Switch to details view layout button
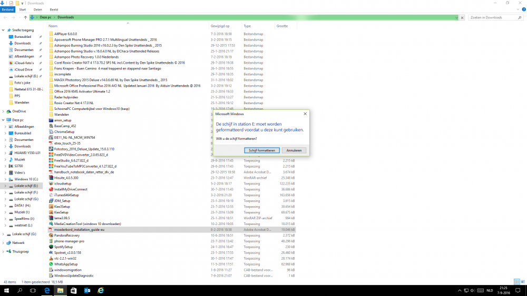This screenshot has width=527, height=296. [517, 282]
